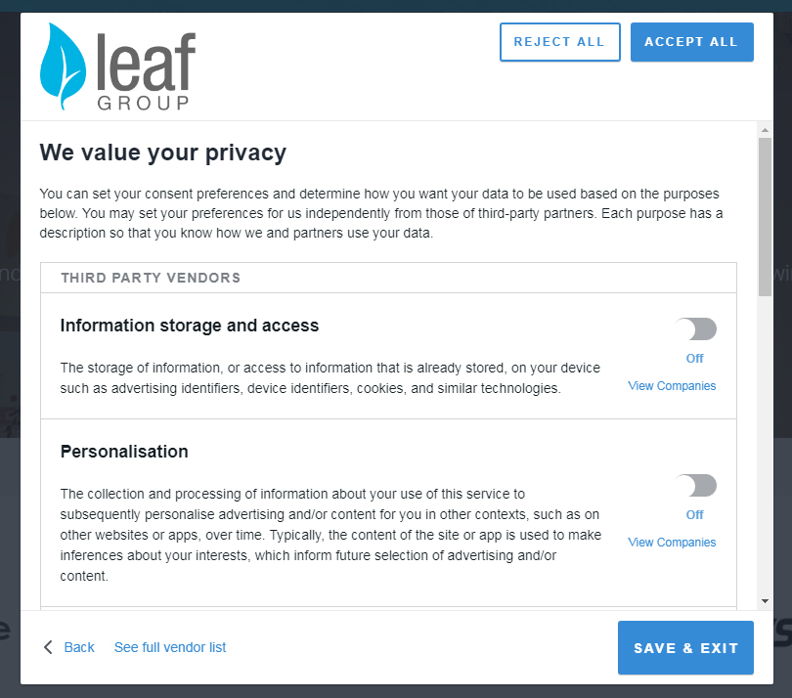
Task: Click the vertical scrollbar thumb
Action: tap(765, 215)
